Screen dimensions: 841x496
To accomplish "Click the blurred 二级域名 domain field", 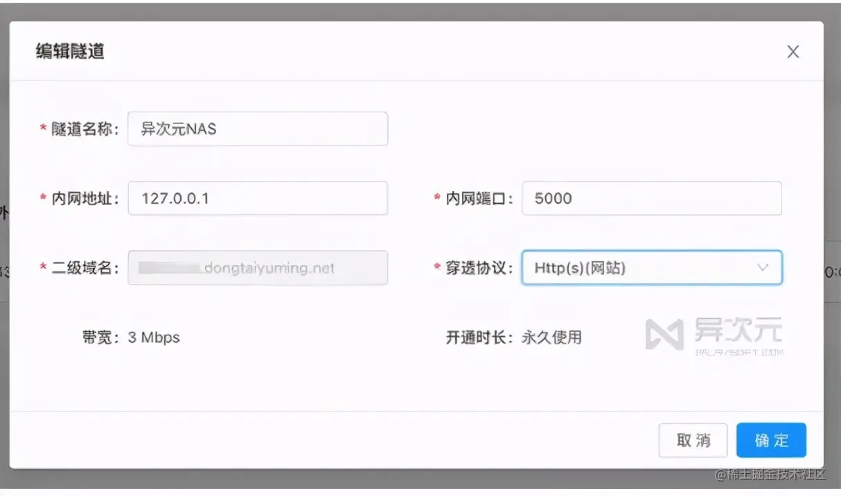I will [x=258, y=267].
